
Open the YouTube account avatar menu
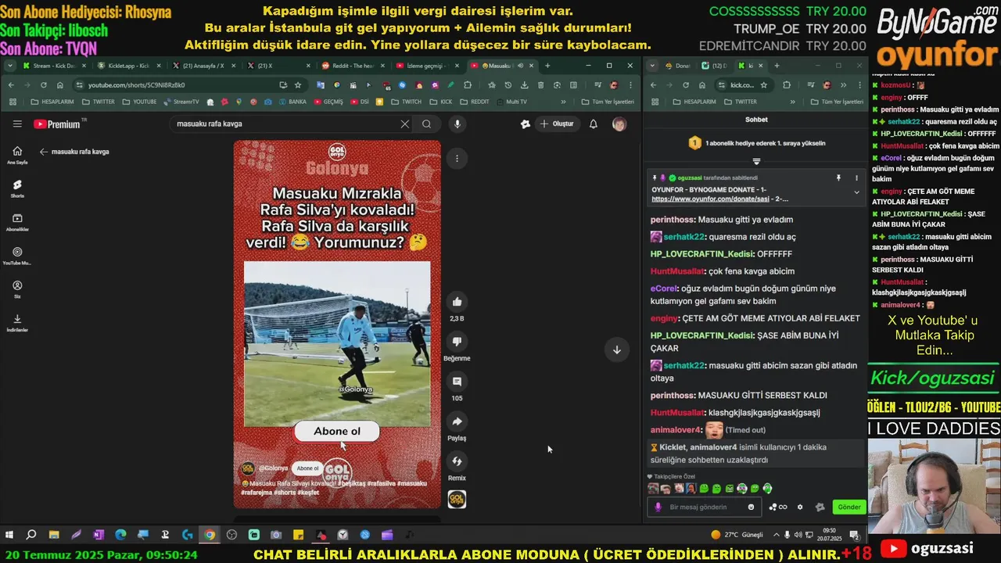point(619,124)
